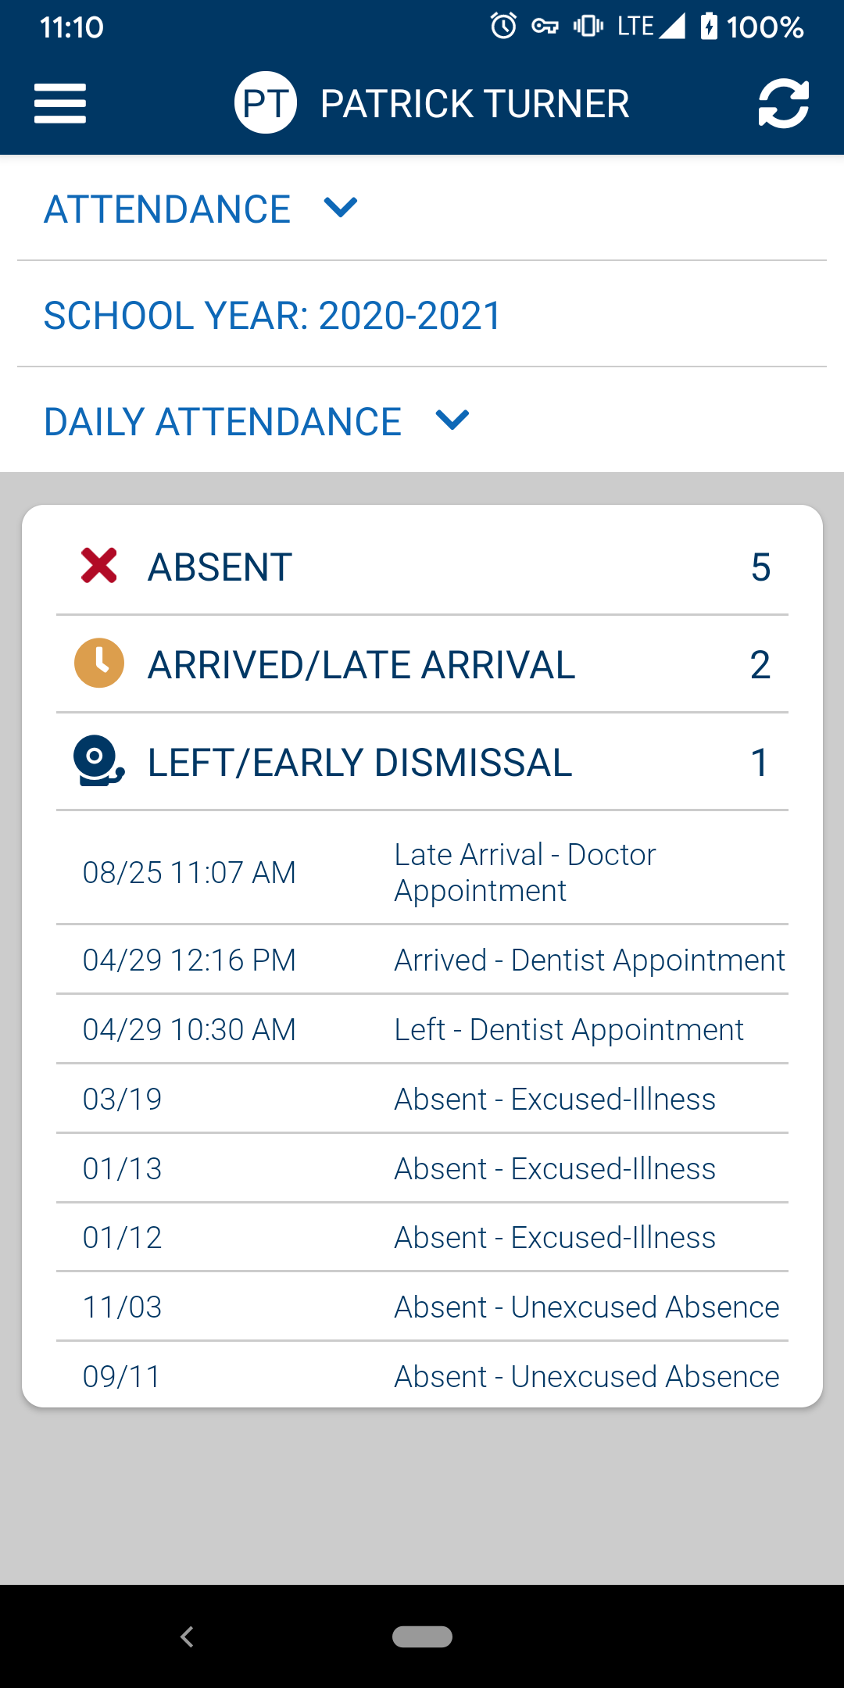
Task: Select the LEFT/EARLY DISMISSAL summary row
Action: pos(422,762)
